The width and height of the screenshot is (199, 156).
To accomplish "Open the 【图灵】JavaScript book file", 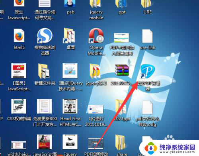I will tap(19, 70).
